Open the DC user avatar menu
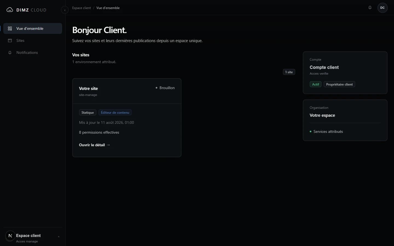The width and height of the screenshot is (394, 246). tap(383, 8)
